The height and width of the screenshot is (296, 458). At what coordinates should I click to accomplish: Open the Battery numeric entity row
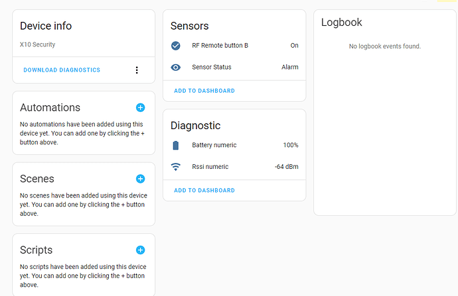(x=214, y=145)
